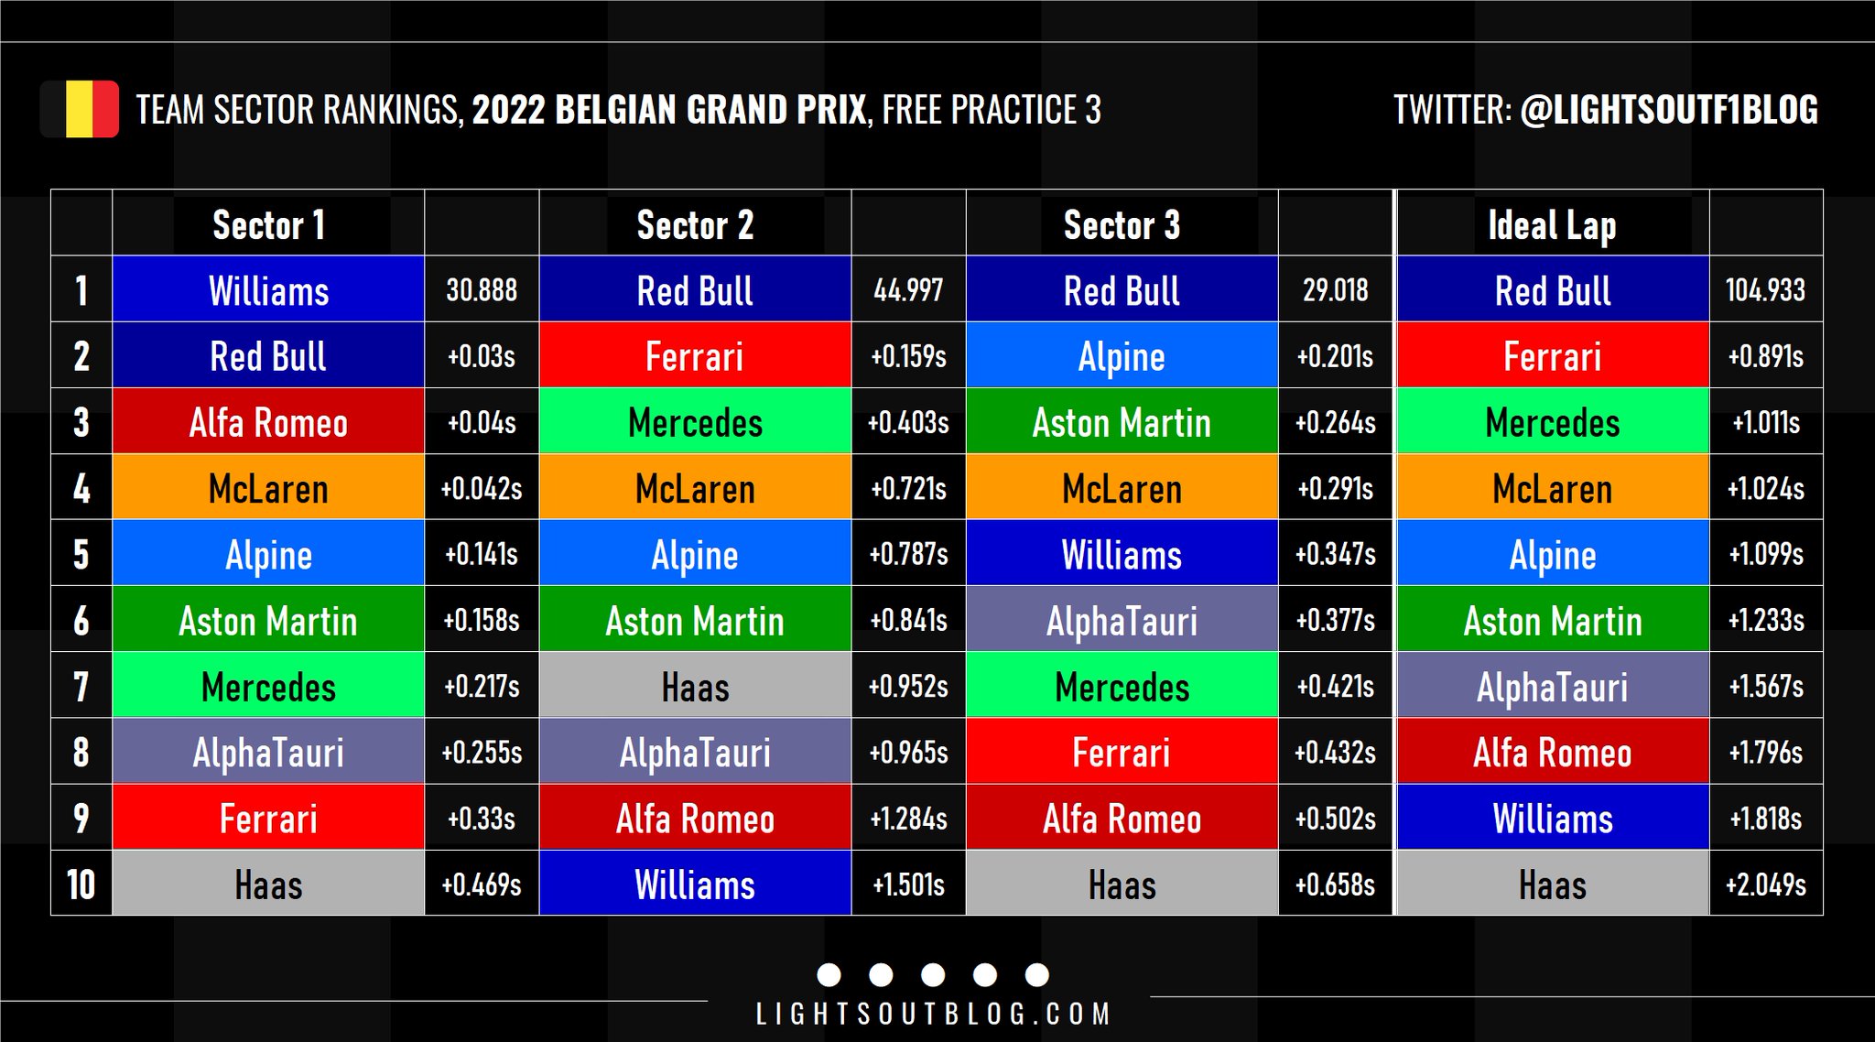Select the Sector 2 column header
The width and height of the screenshot is (1875, 1042).
coord(695,224)
